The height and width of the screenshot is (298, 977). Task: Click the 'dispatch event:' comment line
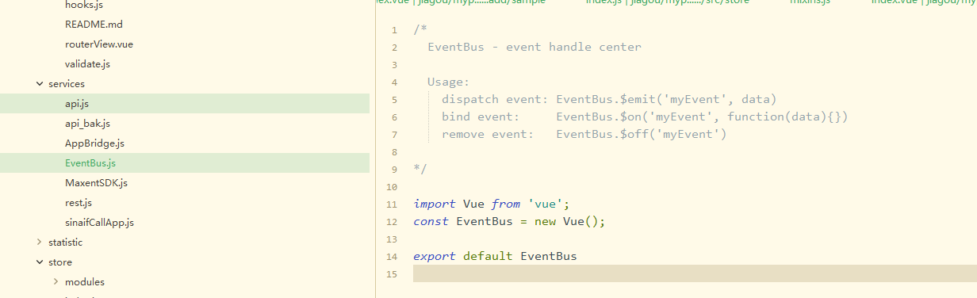click(609, 99)
